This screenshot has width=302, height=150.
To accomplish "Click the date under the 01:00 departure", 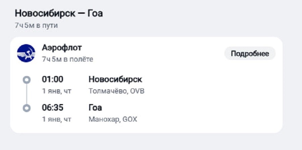I will click(x=56, y=91).
